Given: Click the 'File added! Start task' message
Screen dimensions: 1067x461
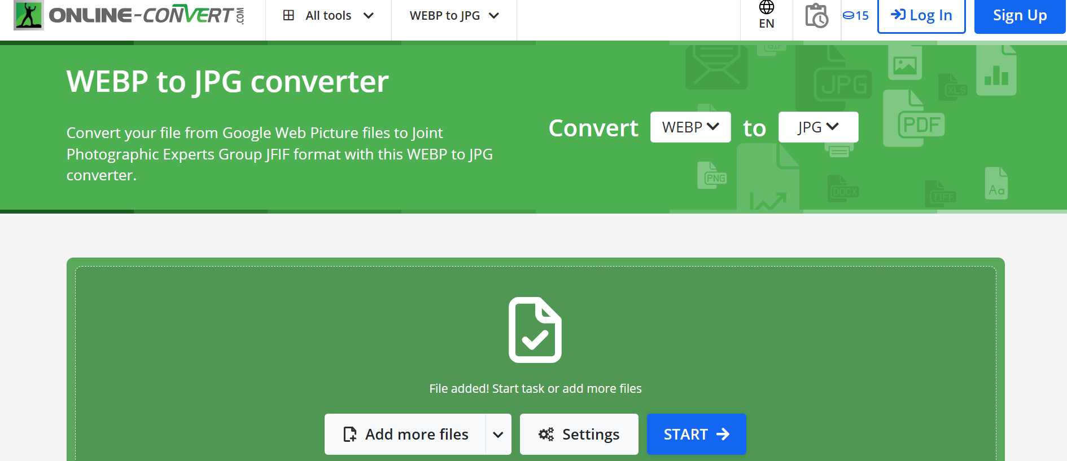Looking at the screenshot, I should 535,389.
